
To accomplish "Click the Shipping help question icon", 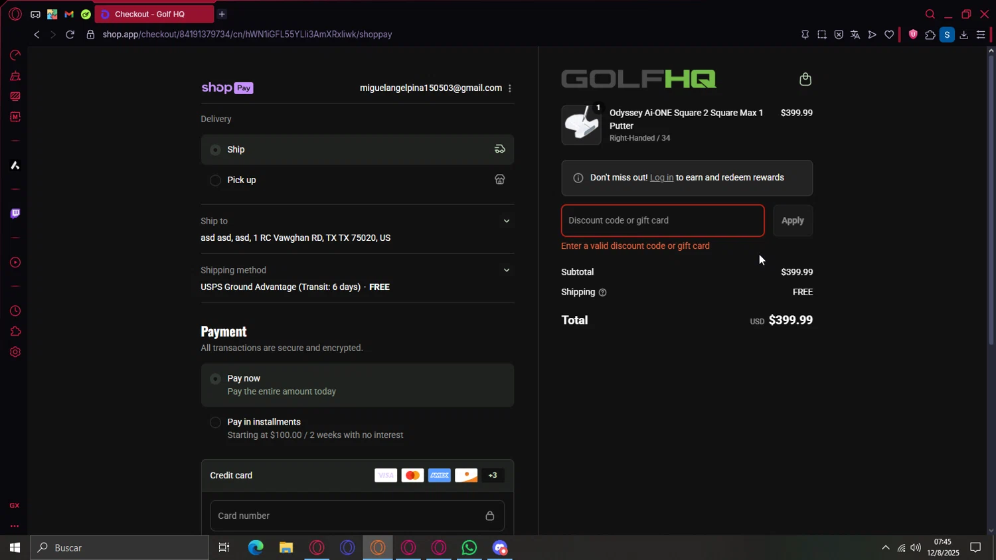I will [603, 293].
